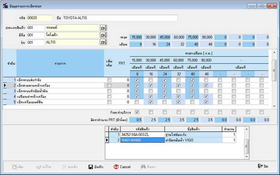Toggle the 15,000 km checkbox for service row 1
Screen dimensions: 280x175
(x=137, y=80)
